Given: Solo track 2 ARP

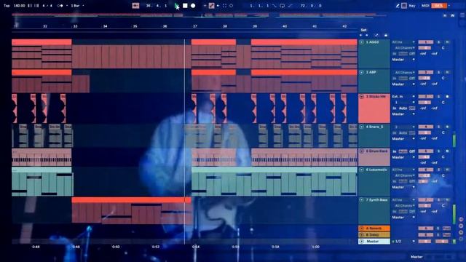Looking at the screenshot, I should [439, 73].
